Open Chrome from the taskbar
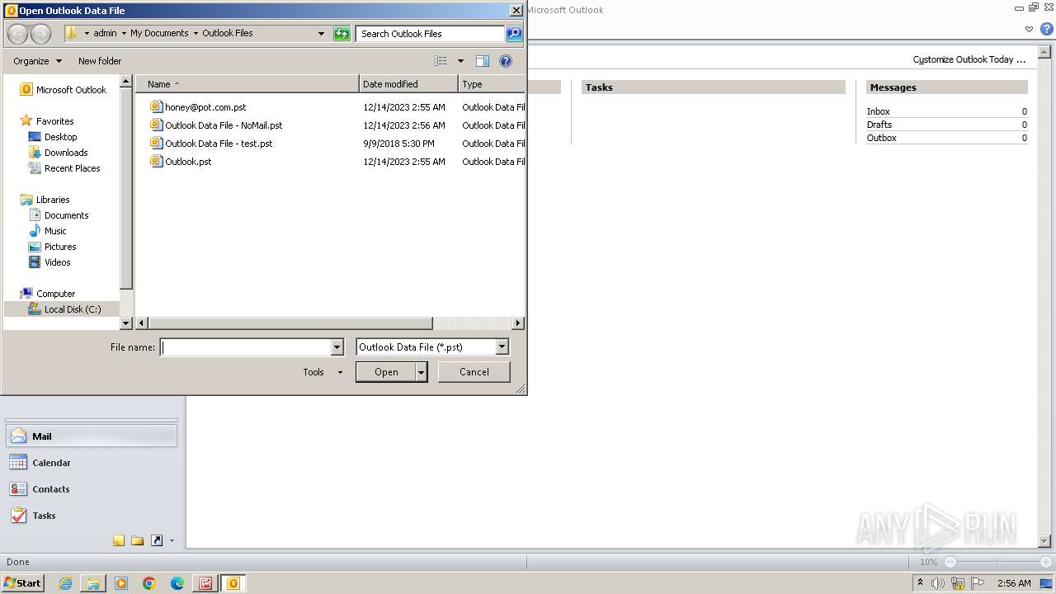1056x594 pixels. pos(149,583)
